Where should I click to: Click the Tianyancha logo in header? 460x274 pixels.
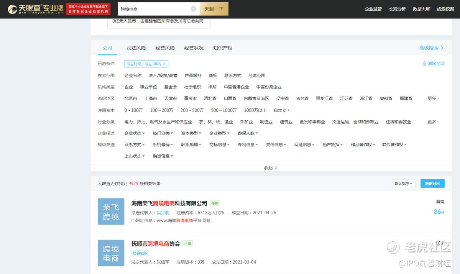click(35, 9)
